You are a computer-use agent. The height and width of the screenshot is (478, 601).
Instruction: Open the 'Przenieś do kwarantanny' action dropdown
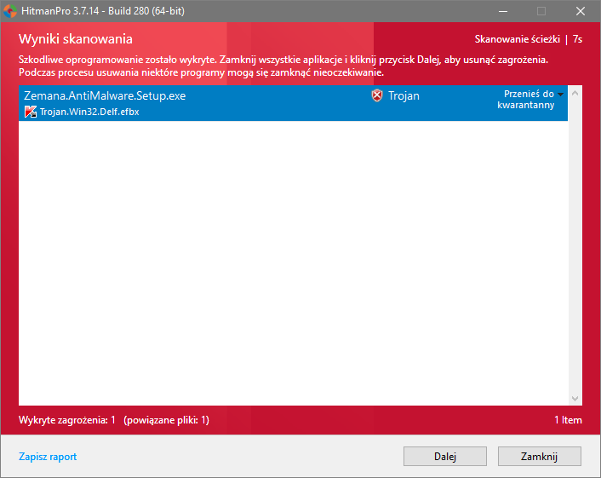coord(530,100)
